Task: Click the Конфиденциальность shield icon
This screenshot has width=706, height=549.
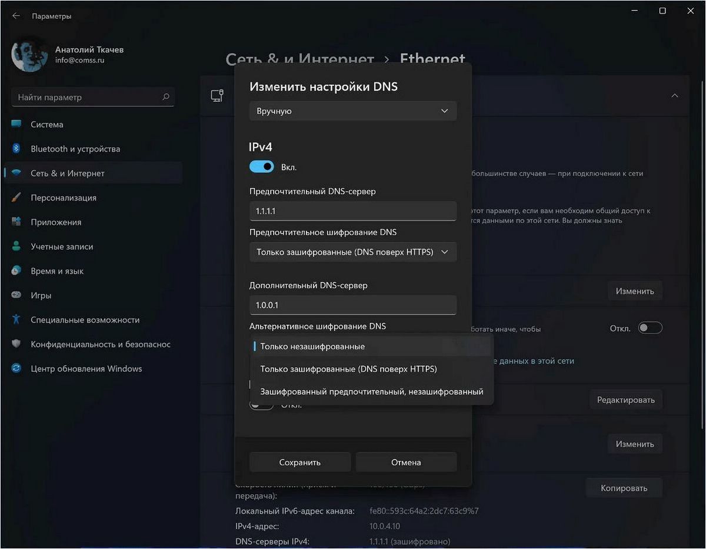Action: 16,344
